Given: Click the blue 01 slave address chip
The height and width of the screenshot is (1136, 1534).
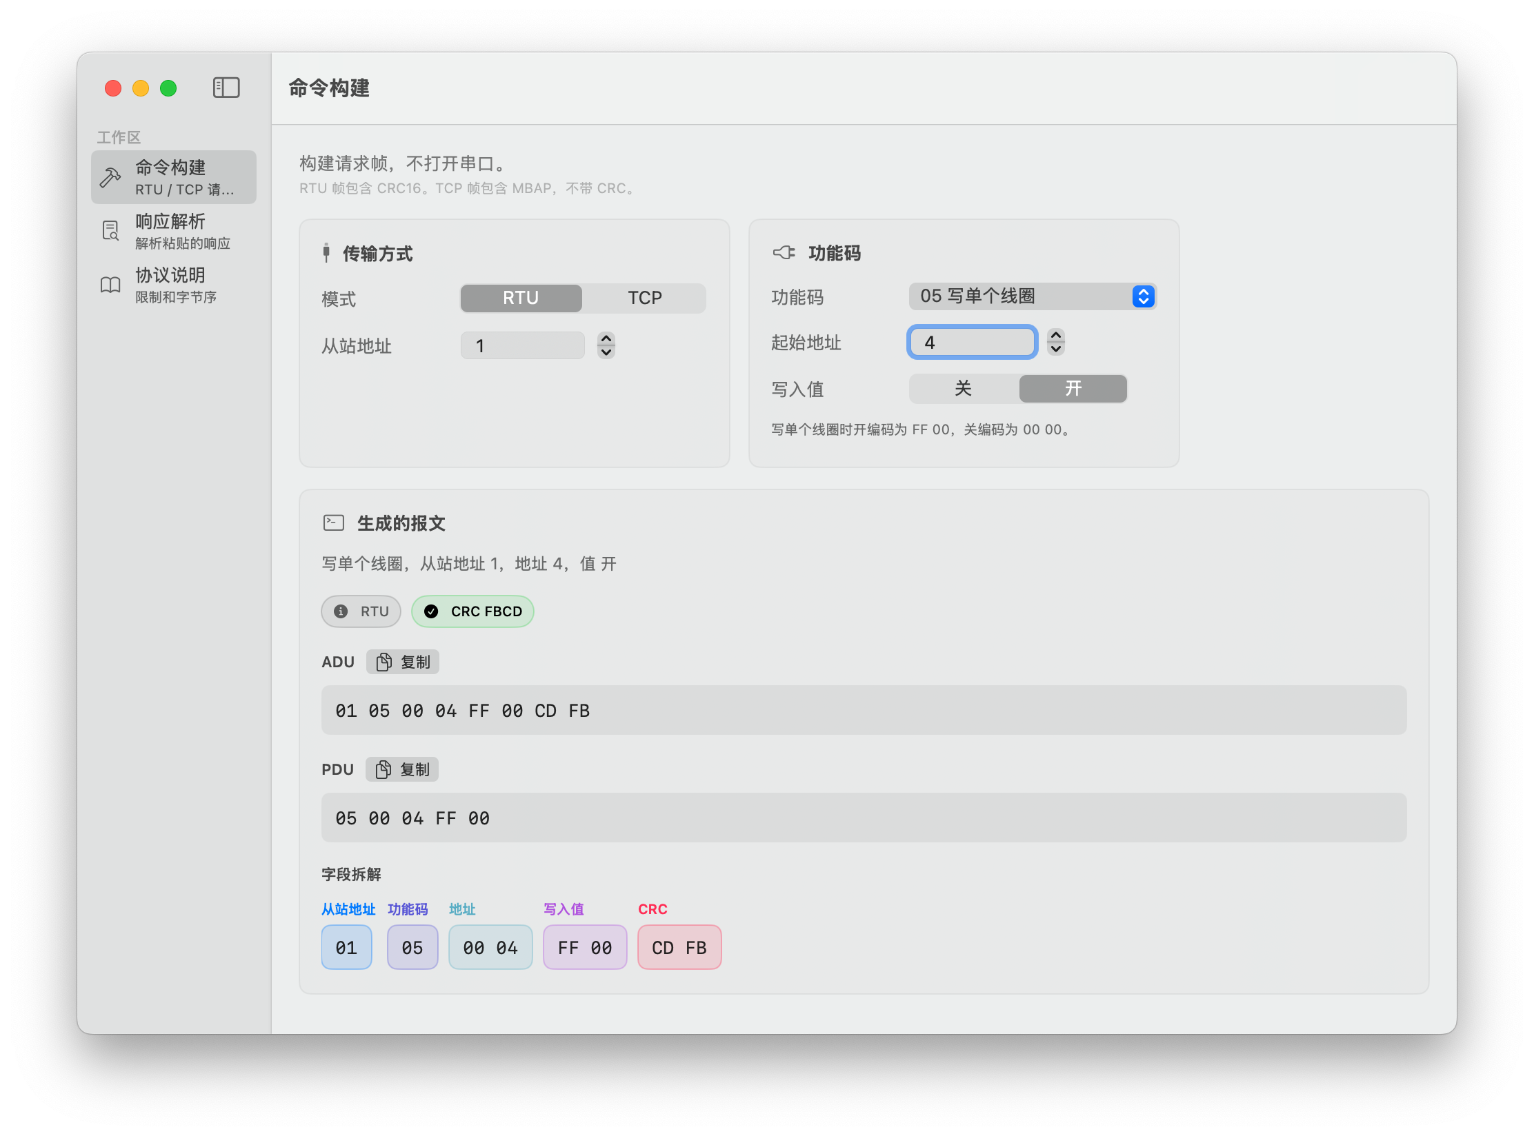Looking at the screenshot, I should [x=346, y=948].
